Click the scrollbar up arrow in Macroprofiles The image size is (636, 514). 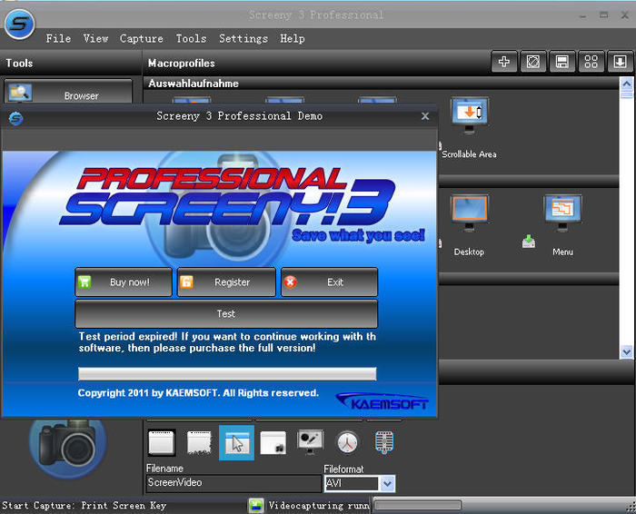tap(627, 84)
